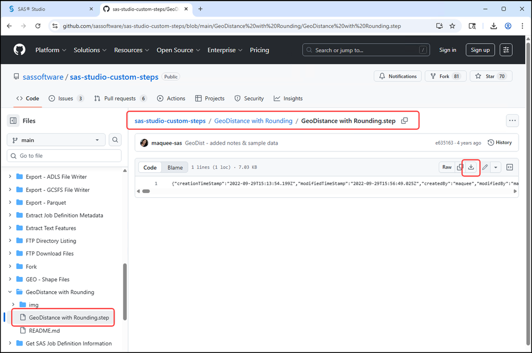Open edit options dropdown arrow

pyautogui.click(x=496, y=167)
